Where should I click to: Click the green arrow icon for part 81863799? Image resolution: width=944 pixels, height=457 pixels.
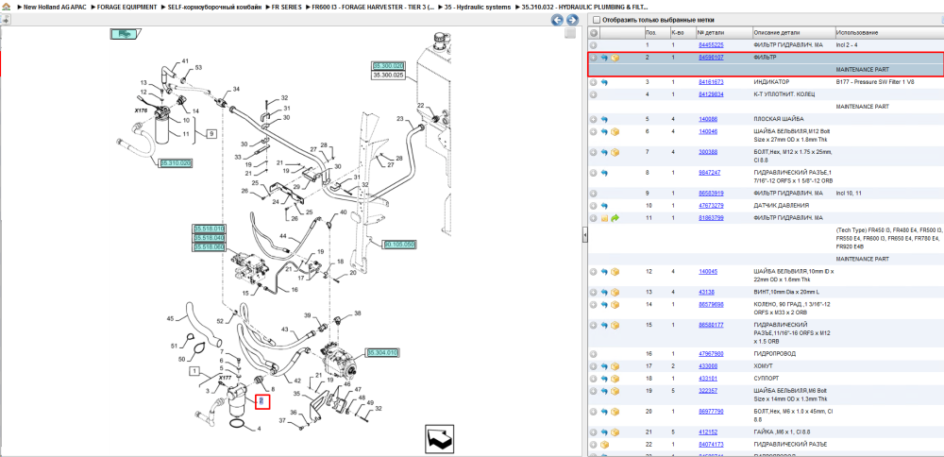[615, 218]
